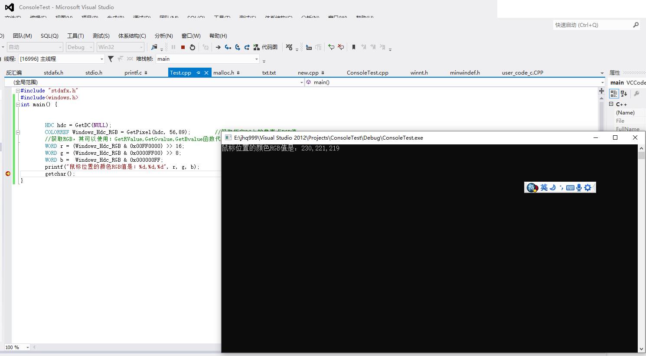The height and width of the screenshot is (356, 646).
Task: Show the open-documents tab overflow list
Action: (x=602, y=73)
